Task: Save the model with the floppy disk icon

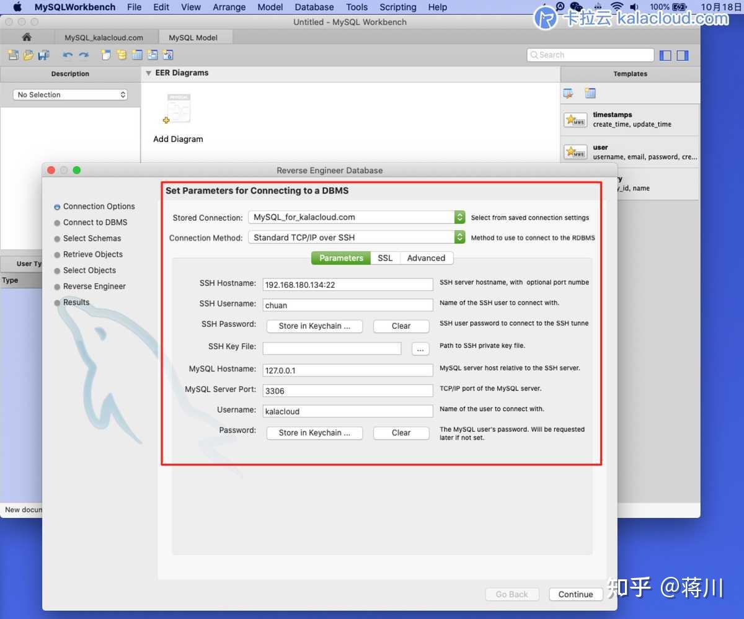Action: [x=43, y=55]
